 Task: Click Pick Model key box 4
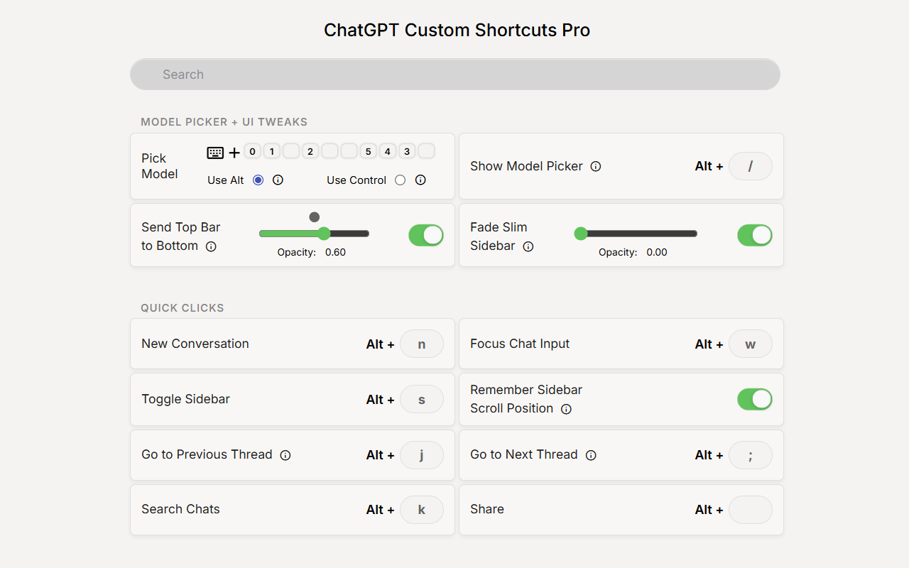[x=387, y=151]
